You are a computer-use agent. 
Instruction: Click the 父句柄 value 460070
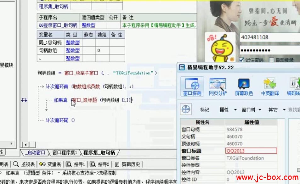[235, 137]
